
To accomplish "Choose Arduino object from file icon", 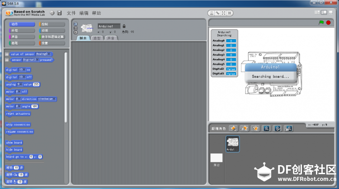I will [x=289, y=129].
